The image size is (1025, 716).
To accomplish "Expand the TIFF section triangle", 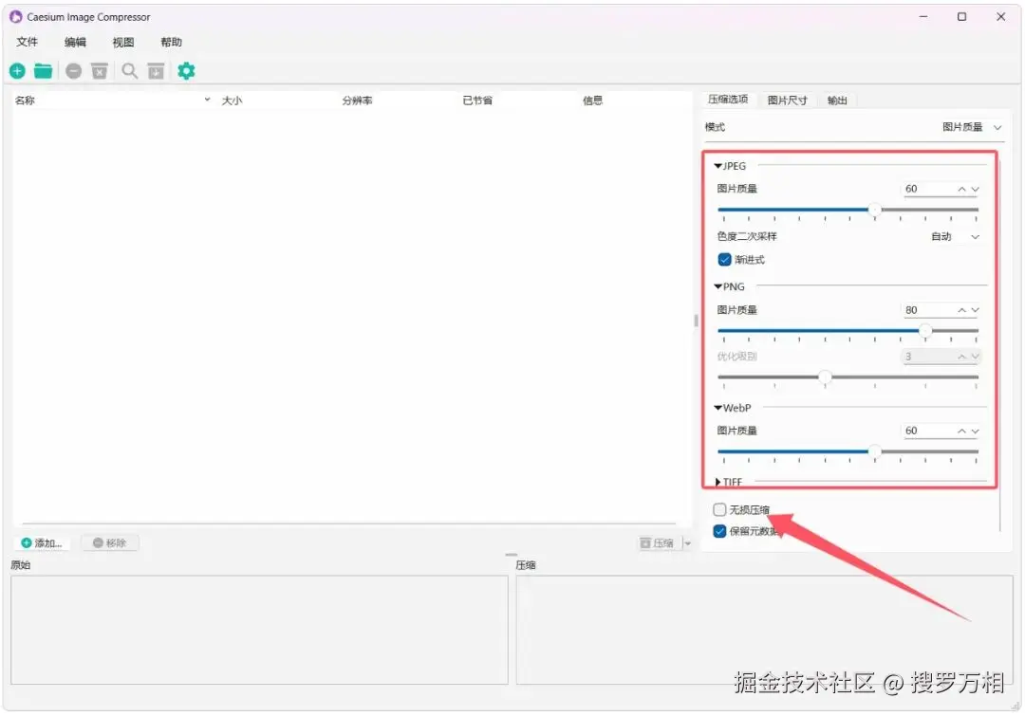I will pos(717,482).
